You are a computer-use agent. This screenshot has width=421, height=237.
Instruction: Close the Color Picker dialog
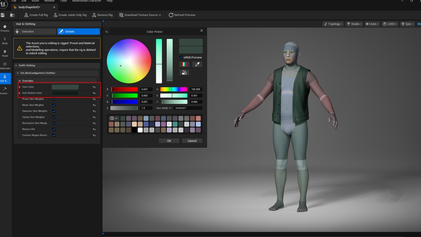coord(202,31)
